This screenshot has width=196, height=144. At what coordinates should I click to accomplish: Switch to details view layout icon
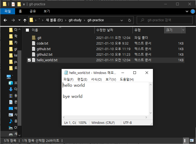(x=186, y=141)
